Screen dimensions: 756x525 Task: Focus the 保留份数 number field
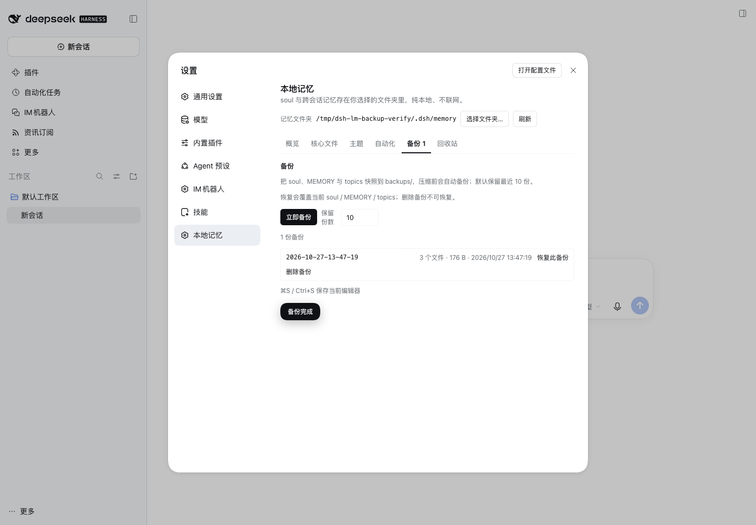(x=360, y=217)
